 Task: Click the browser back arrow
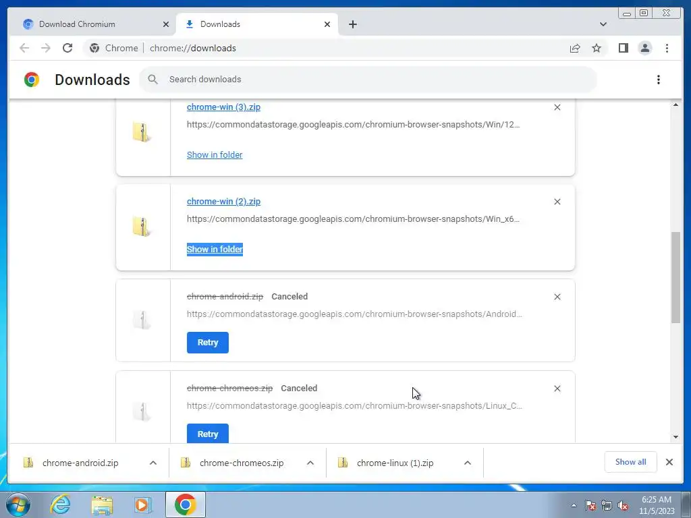click(24, 48)
